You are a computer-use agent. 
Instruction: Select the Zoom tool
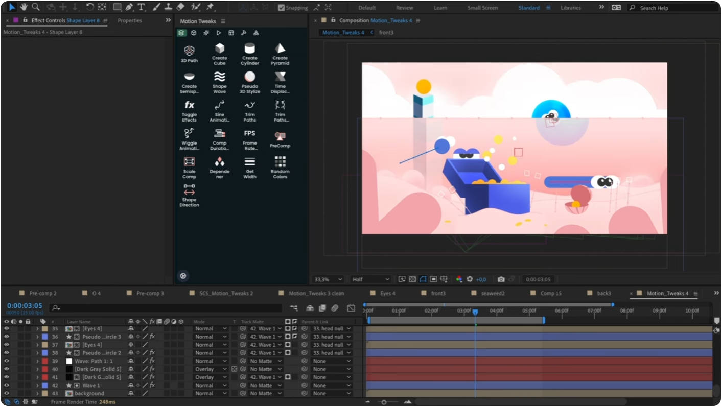(35, 8)
